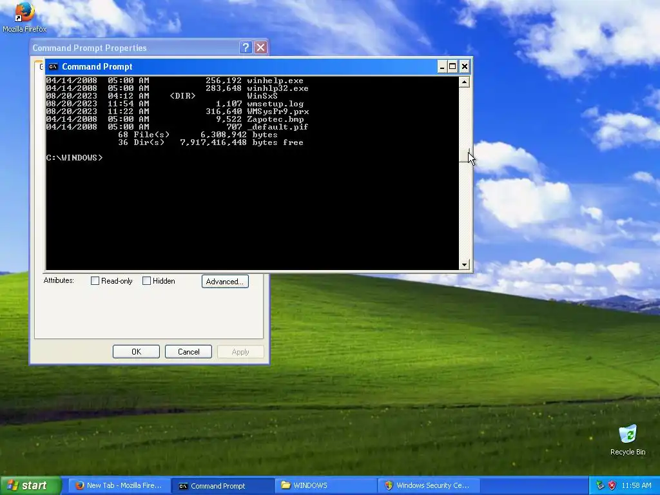Click the Attributes label in Properties dialog
Image resolution: width=660 pixels, height=495 pixels.
tap(59, 280)
